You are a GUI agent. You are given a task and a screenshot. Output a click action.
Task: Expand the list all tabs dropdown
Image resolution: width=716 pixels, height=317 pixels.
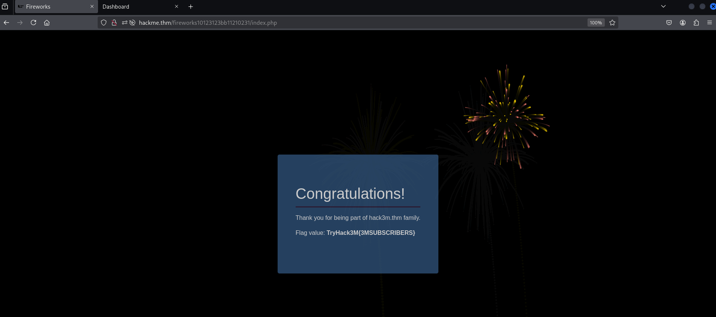coord(663,6)
